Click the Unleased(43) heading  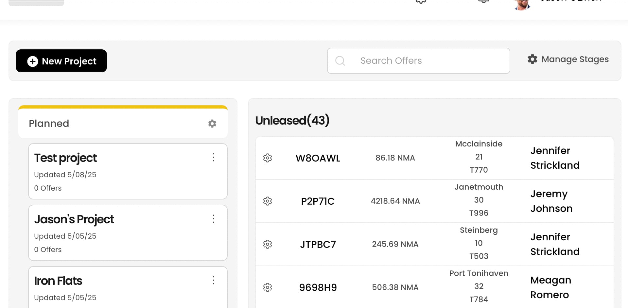292,120
